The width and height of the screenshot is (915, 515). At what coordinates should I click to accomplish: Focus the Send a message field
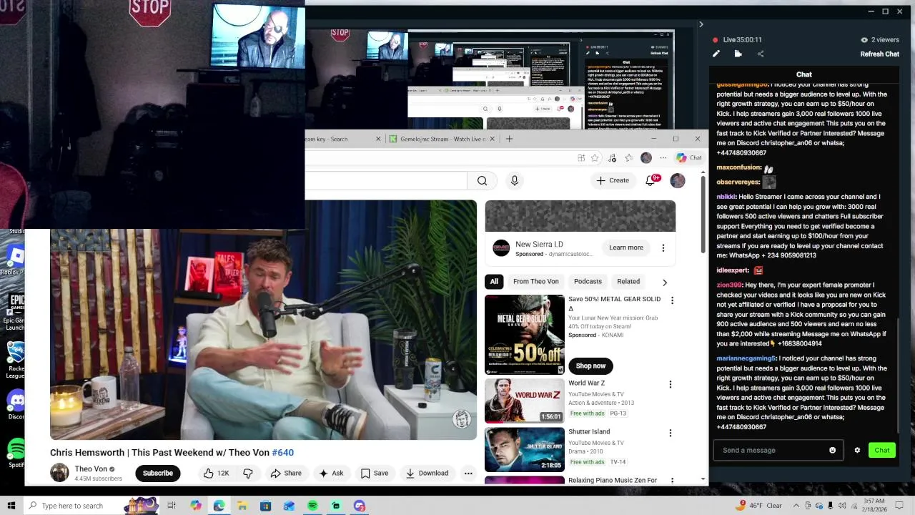[x=778, y=450]
